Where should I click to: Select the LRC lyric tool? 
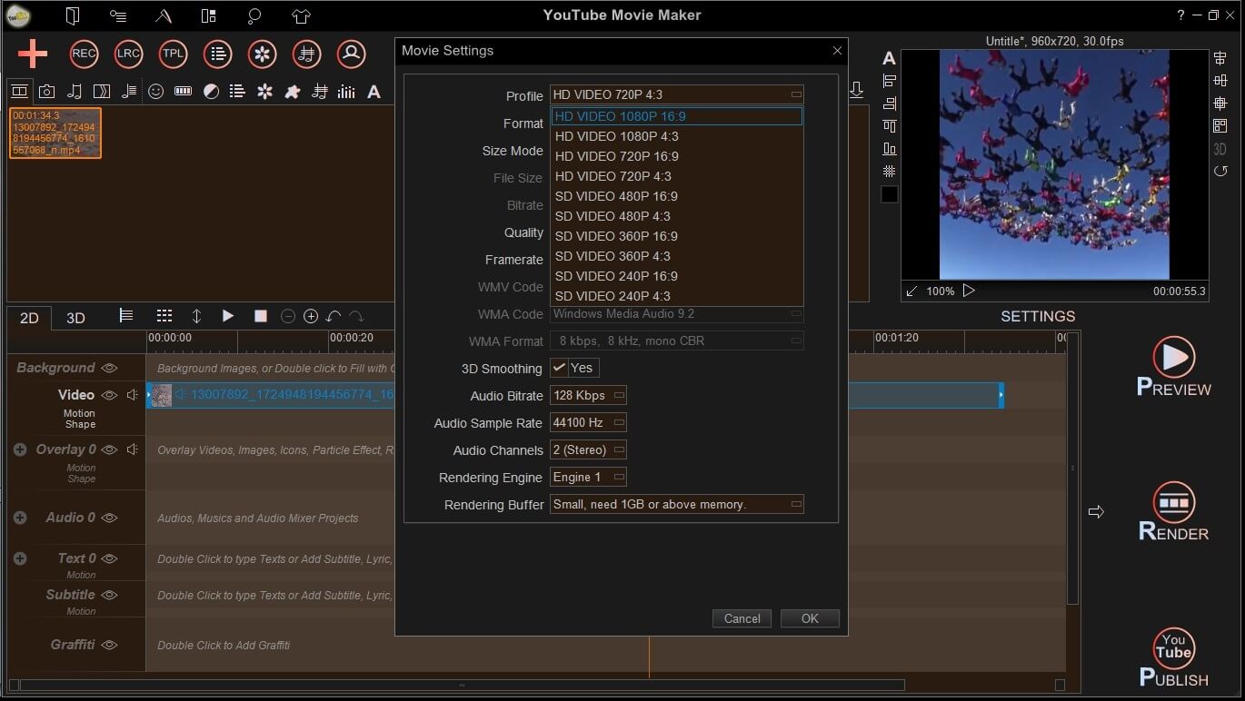click(x=128, y=54)
